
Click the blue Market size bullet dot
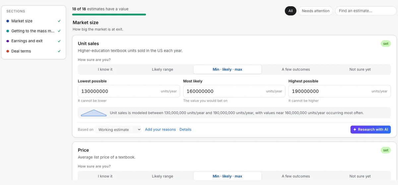coord(8,21)
